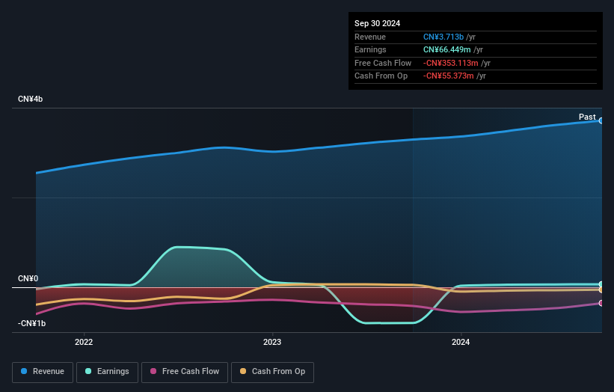Image resolution: width=614 pixels, height=392 pixels.
Task: Click the CN¥3.713b revenue value
Action: click(443, 37)
